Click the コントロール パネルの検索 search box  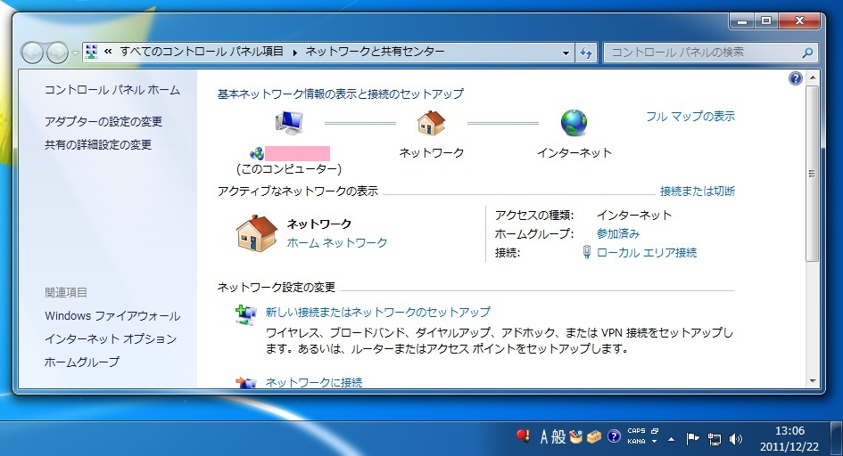coord(703,53)
